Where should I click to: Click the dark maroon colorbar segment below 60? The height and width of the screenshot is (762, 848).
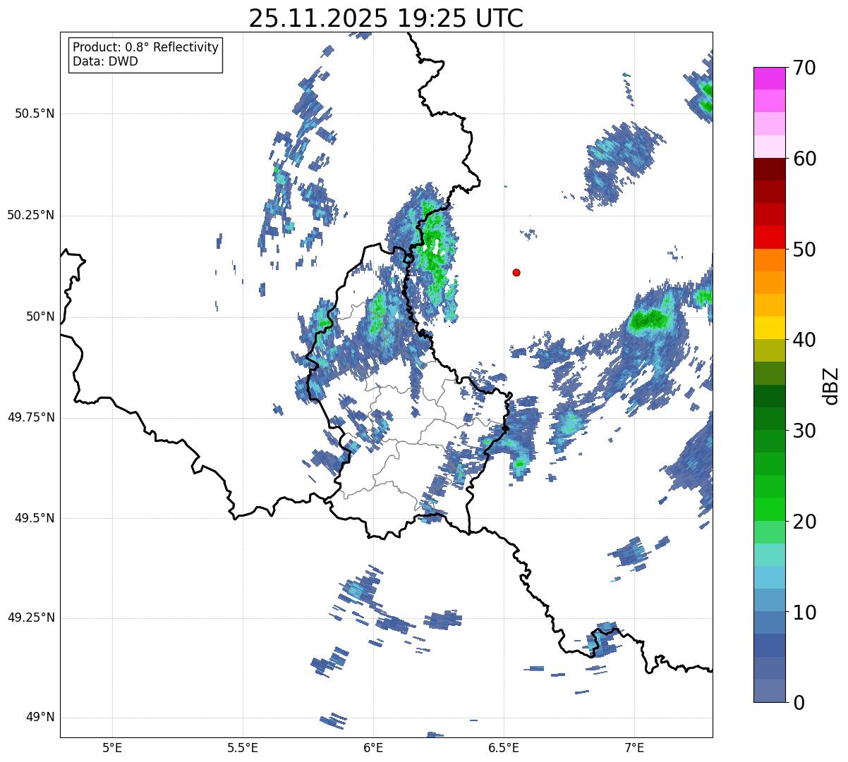[770, 169]
